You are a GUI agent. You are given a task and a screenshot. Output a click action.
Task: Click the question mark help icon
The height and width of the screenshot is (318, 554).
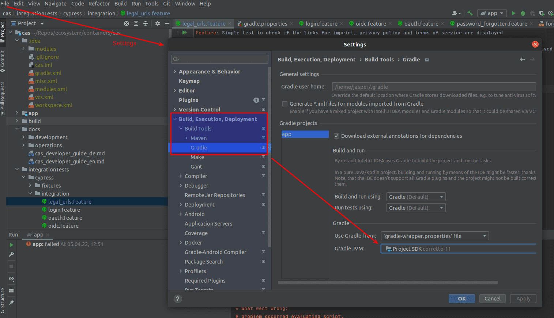[178, 299]
